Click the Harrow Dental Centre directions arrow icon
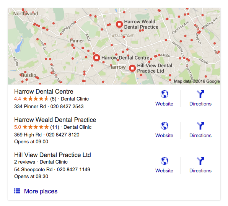Screen dimensions: 228x206 click(200, 94)
